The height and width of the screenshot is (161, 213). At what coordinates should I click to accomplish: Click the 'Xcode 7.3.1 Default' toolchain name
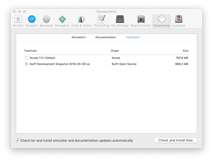coord(42,58)
